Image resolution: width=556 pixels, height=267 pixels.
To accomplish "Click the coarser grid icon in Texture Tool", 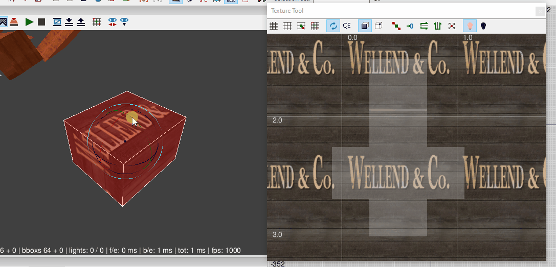I will coord(287,26).
